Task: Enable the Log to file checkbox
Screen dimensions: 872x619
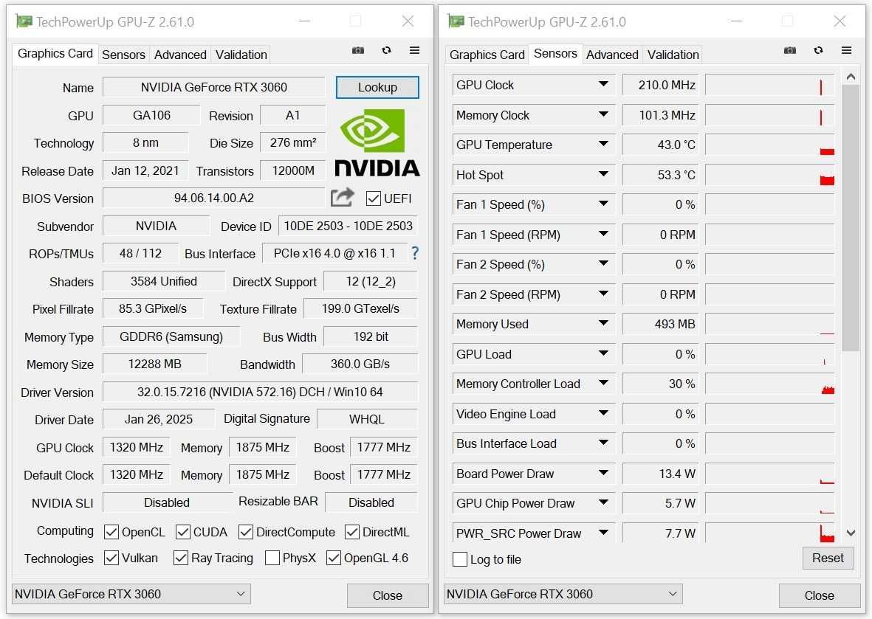Action: 460,559
